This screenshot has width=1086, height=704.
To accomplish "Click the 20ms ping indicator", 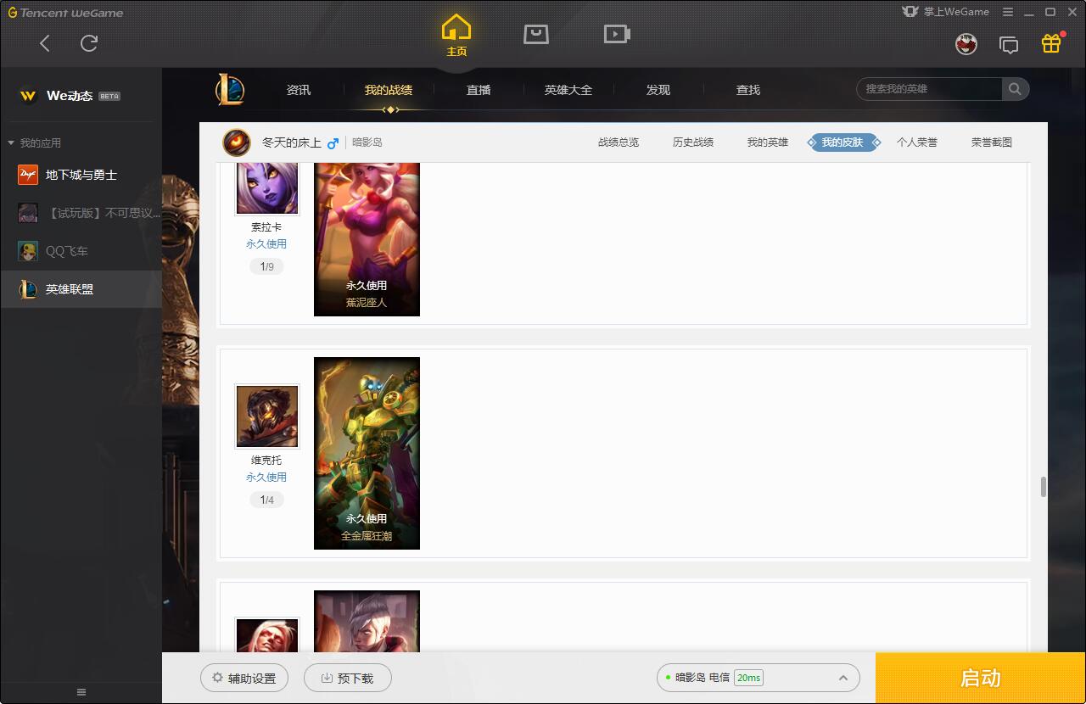I will 748,678.
